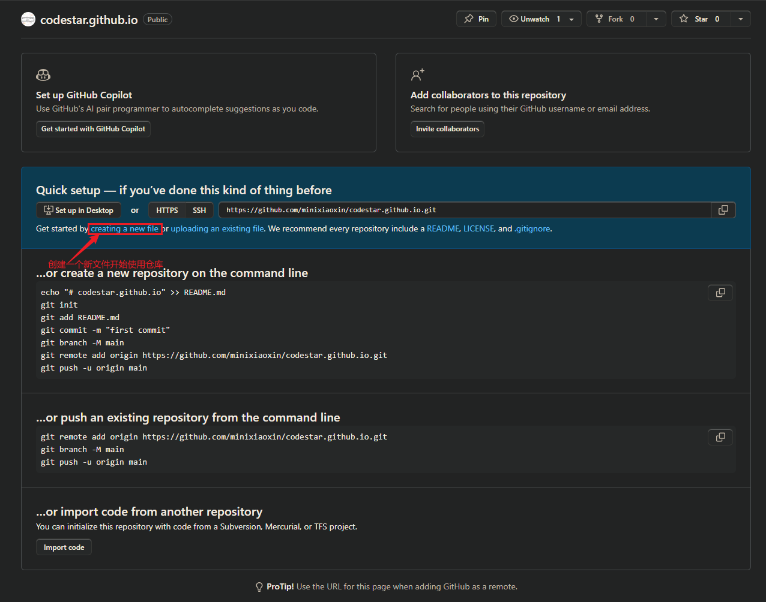Click the ProTip text at page bottom
Image resolution: width=766 pixels, height=602 pixels.
[392, 586]
